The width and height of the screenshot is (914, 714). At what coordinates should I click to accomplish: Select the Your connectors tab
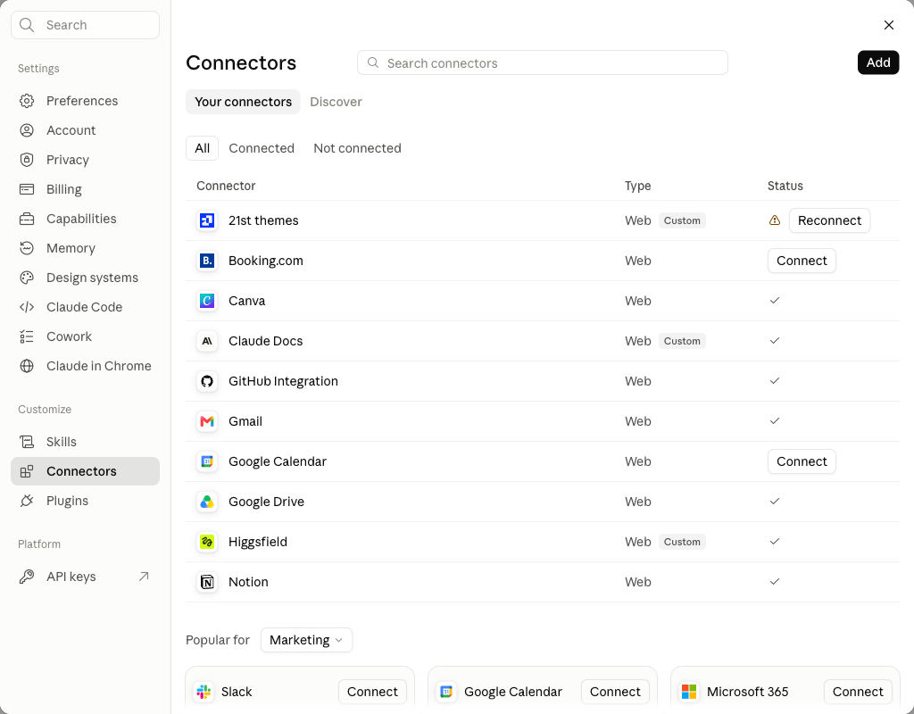(x=243, y=102)
